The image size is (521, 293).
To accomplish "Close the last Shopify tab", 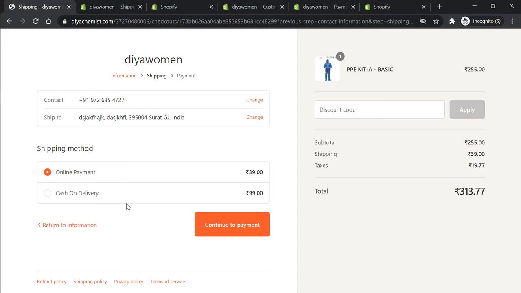I will pos(424,7).
